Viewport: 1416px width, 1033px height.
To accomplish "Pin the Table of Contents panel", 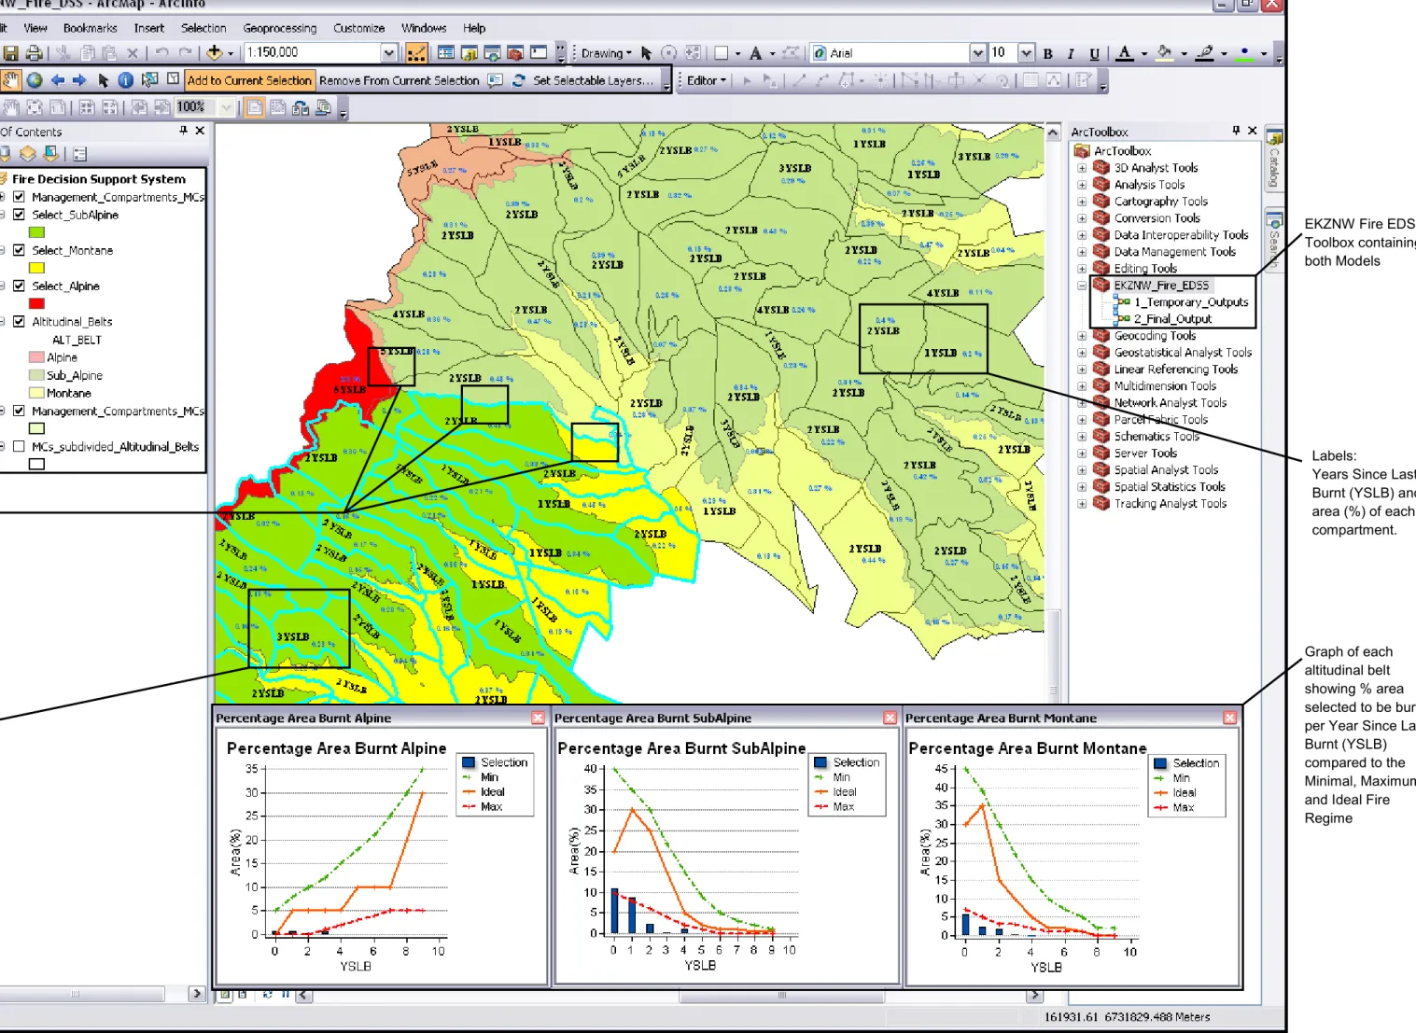I will (x=184, y=132).
